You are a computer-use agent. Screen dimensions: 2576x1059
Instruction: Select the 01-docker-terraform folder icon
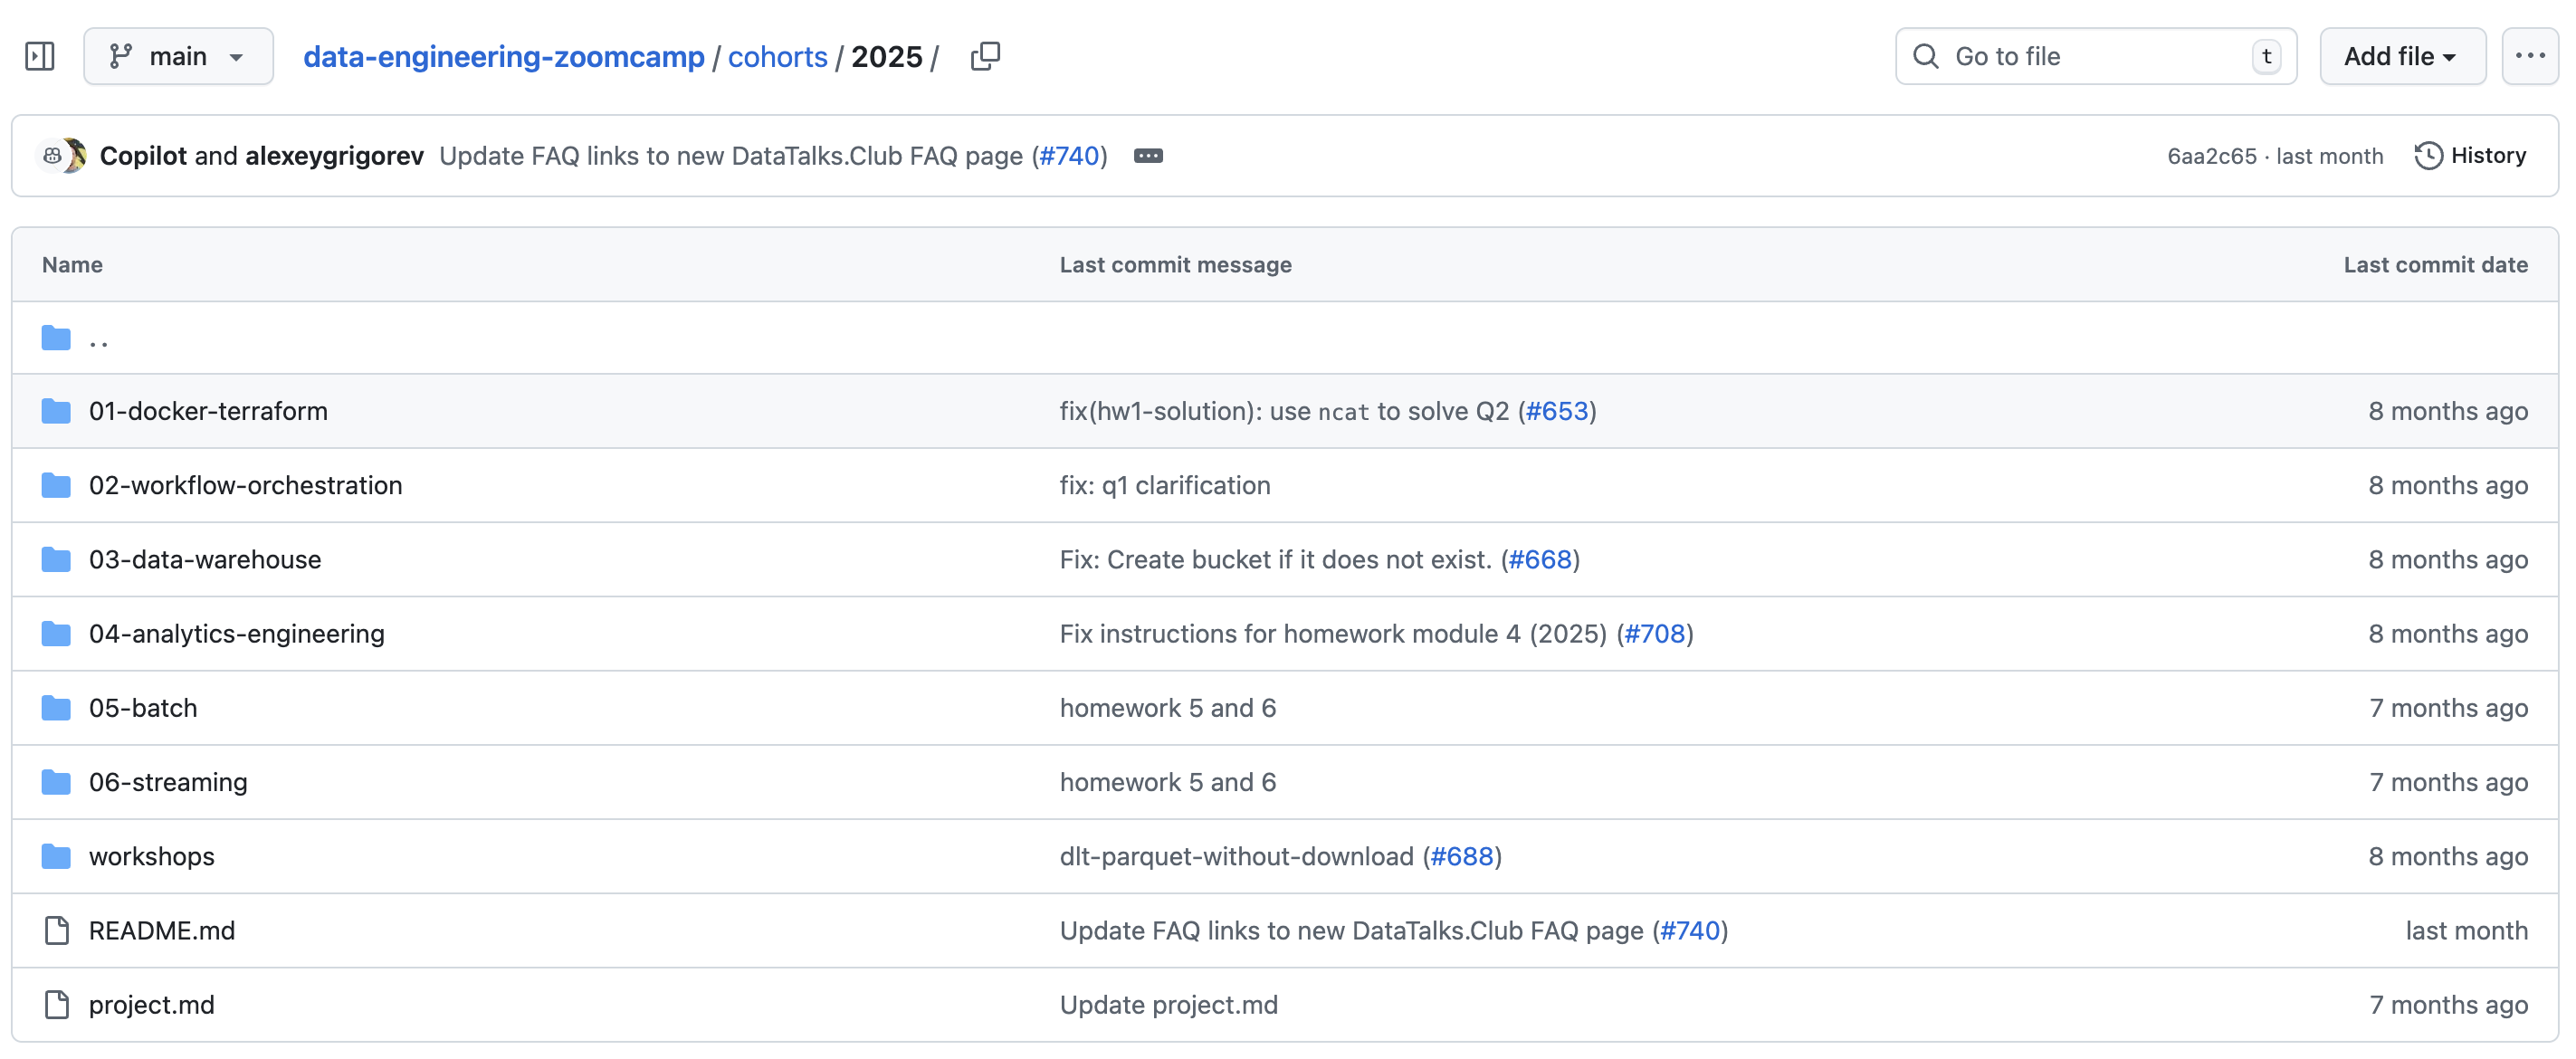click(55, 410)
